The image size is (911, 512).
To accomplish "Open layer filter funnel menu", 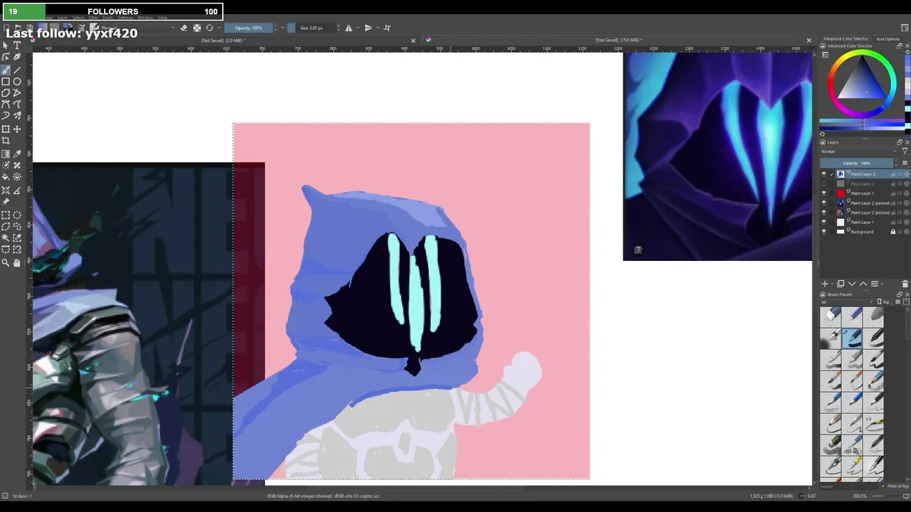I will (905, 151).
